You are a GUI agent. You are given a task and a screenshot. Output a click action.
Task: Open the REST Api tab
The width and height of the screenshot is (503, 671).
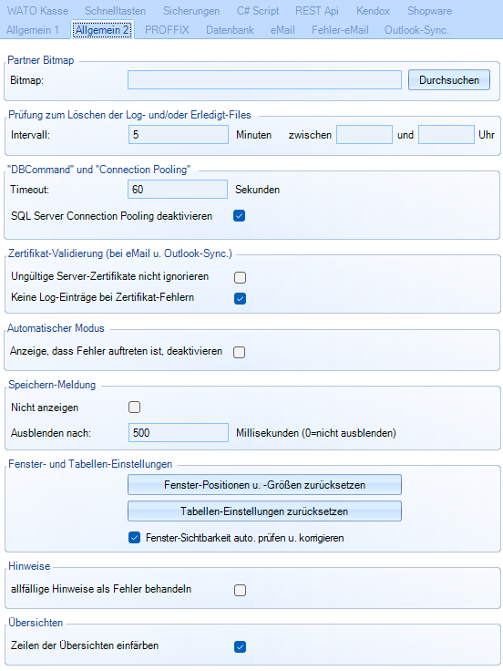317,11
